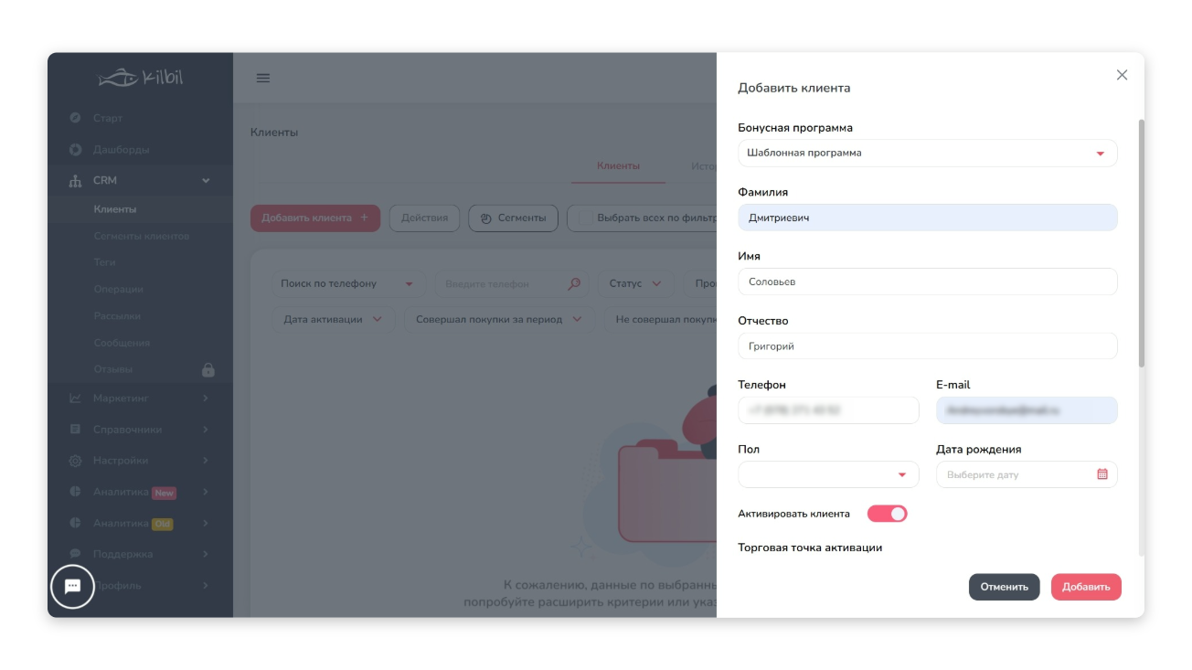
Task: Expand the Статус filter
Action: (x=636, y=283)
